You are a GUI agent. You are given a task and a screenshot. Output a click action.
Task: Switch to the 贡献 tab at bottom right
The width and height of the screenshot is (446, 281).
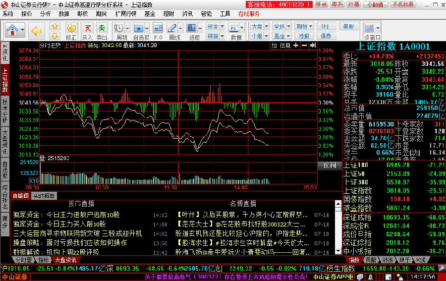coord(371,260)
